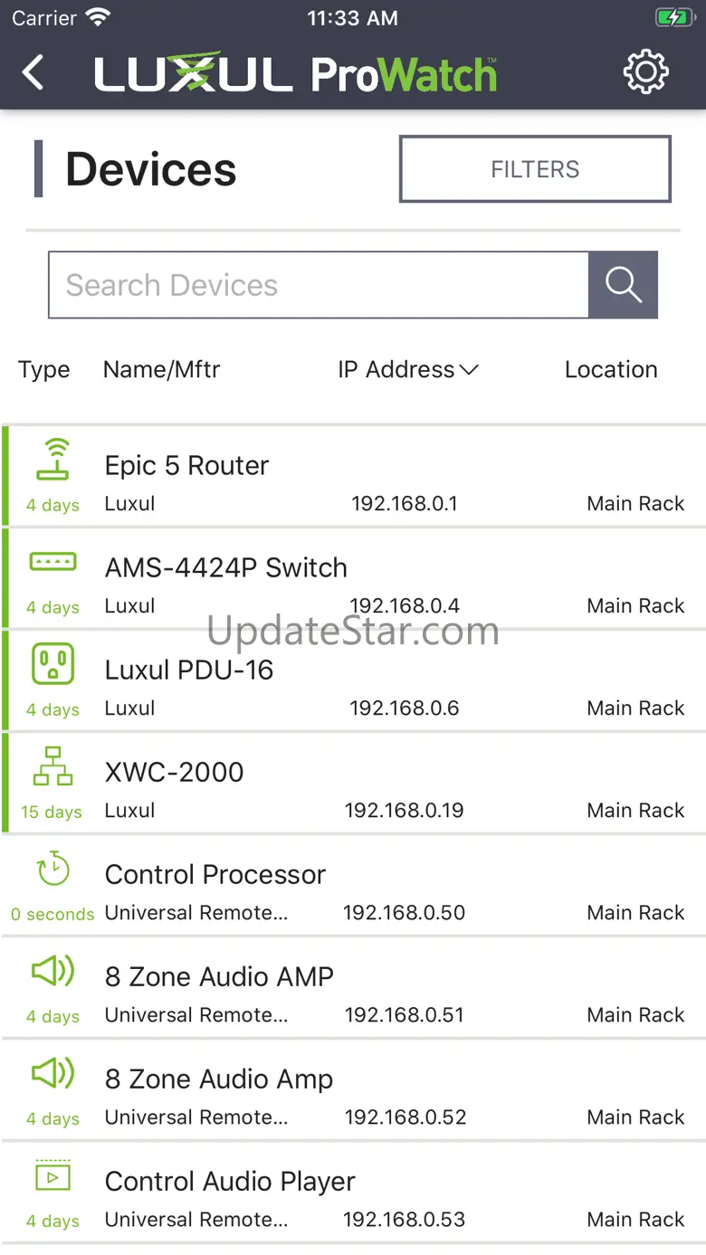Tap the battery icon in status bar
Image resolution: width=706 pixels, height=1255 pixels.
[674, 17]
